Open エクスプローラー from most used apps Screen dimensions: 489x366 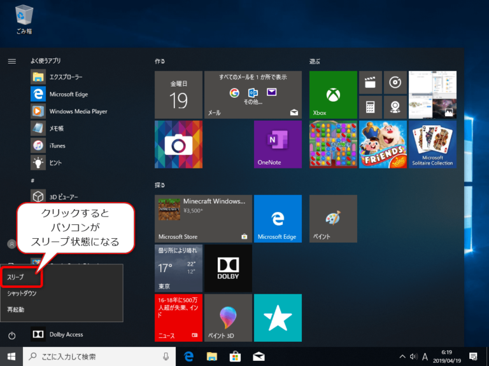coord(56,77)
